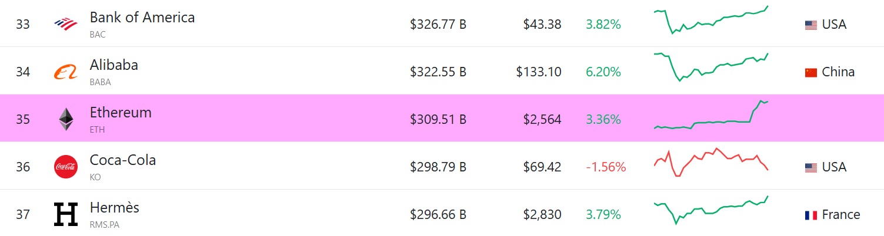Click the China flag icon

[811, 72]
